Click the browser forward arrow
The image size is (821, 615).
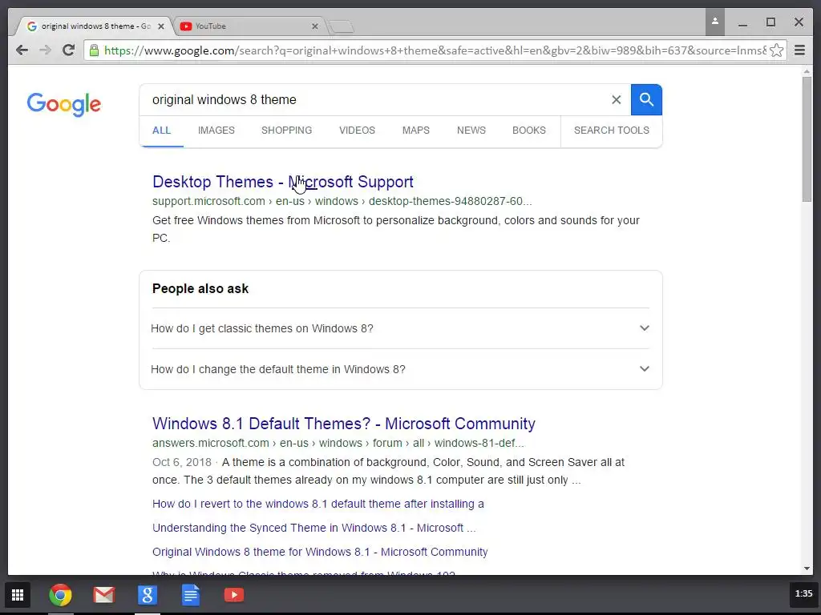(45, 50)
